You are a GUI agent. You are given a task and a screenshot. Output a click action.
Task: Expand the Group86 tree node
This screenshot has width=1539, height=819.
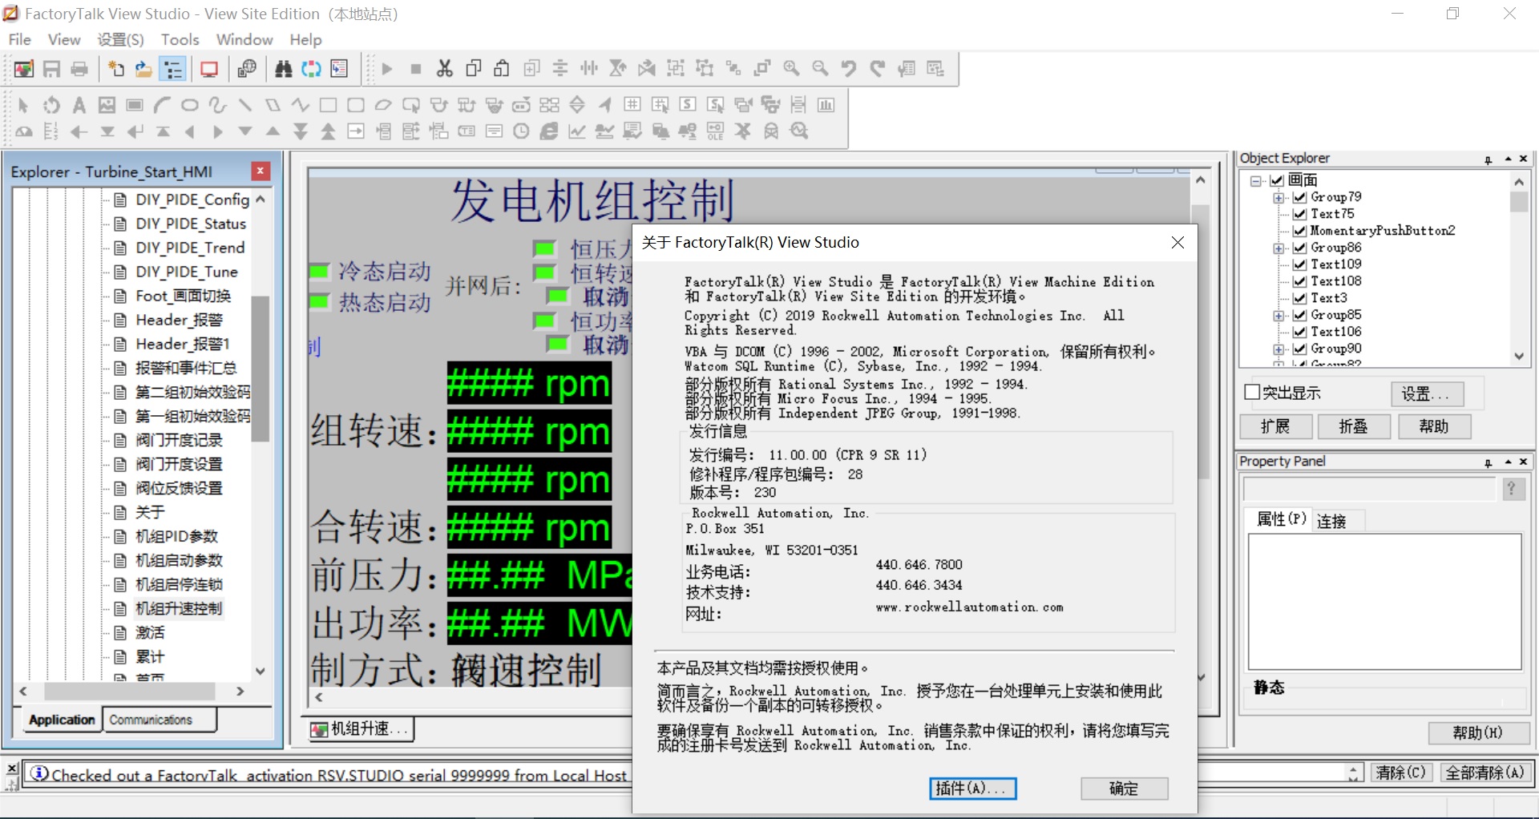[1279, 248]
